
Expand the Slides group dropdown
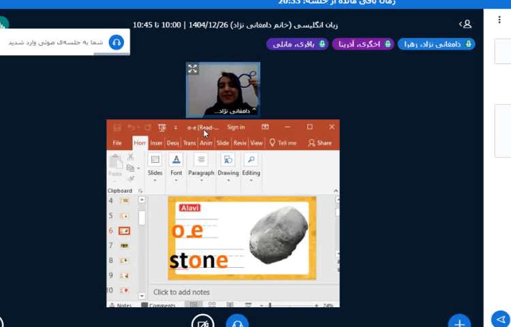[x=155, y=181]
